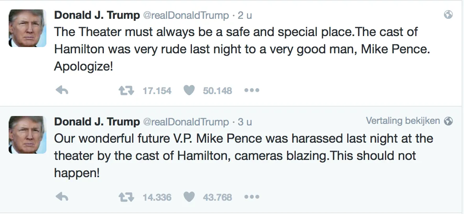Click @realDonaldTrump handle on first tweet
Image resolution: width=464 pixels, height=214 pixels.
coord(186,15)
